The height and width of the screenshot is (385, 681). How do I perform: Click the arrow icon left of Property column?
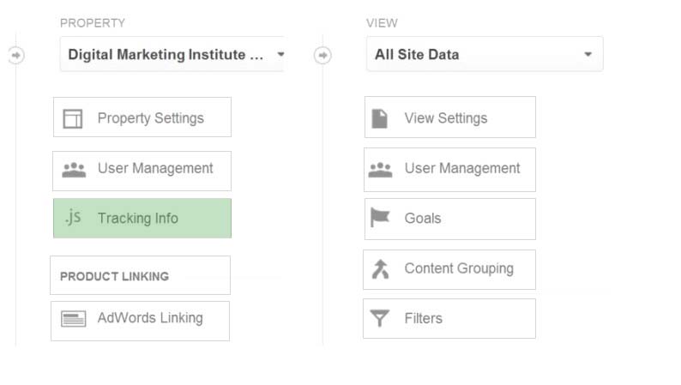[16, 55]
